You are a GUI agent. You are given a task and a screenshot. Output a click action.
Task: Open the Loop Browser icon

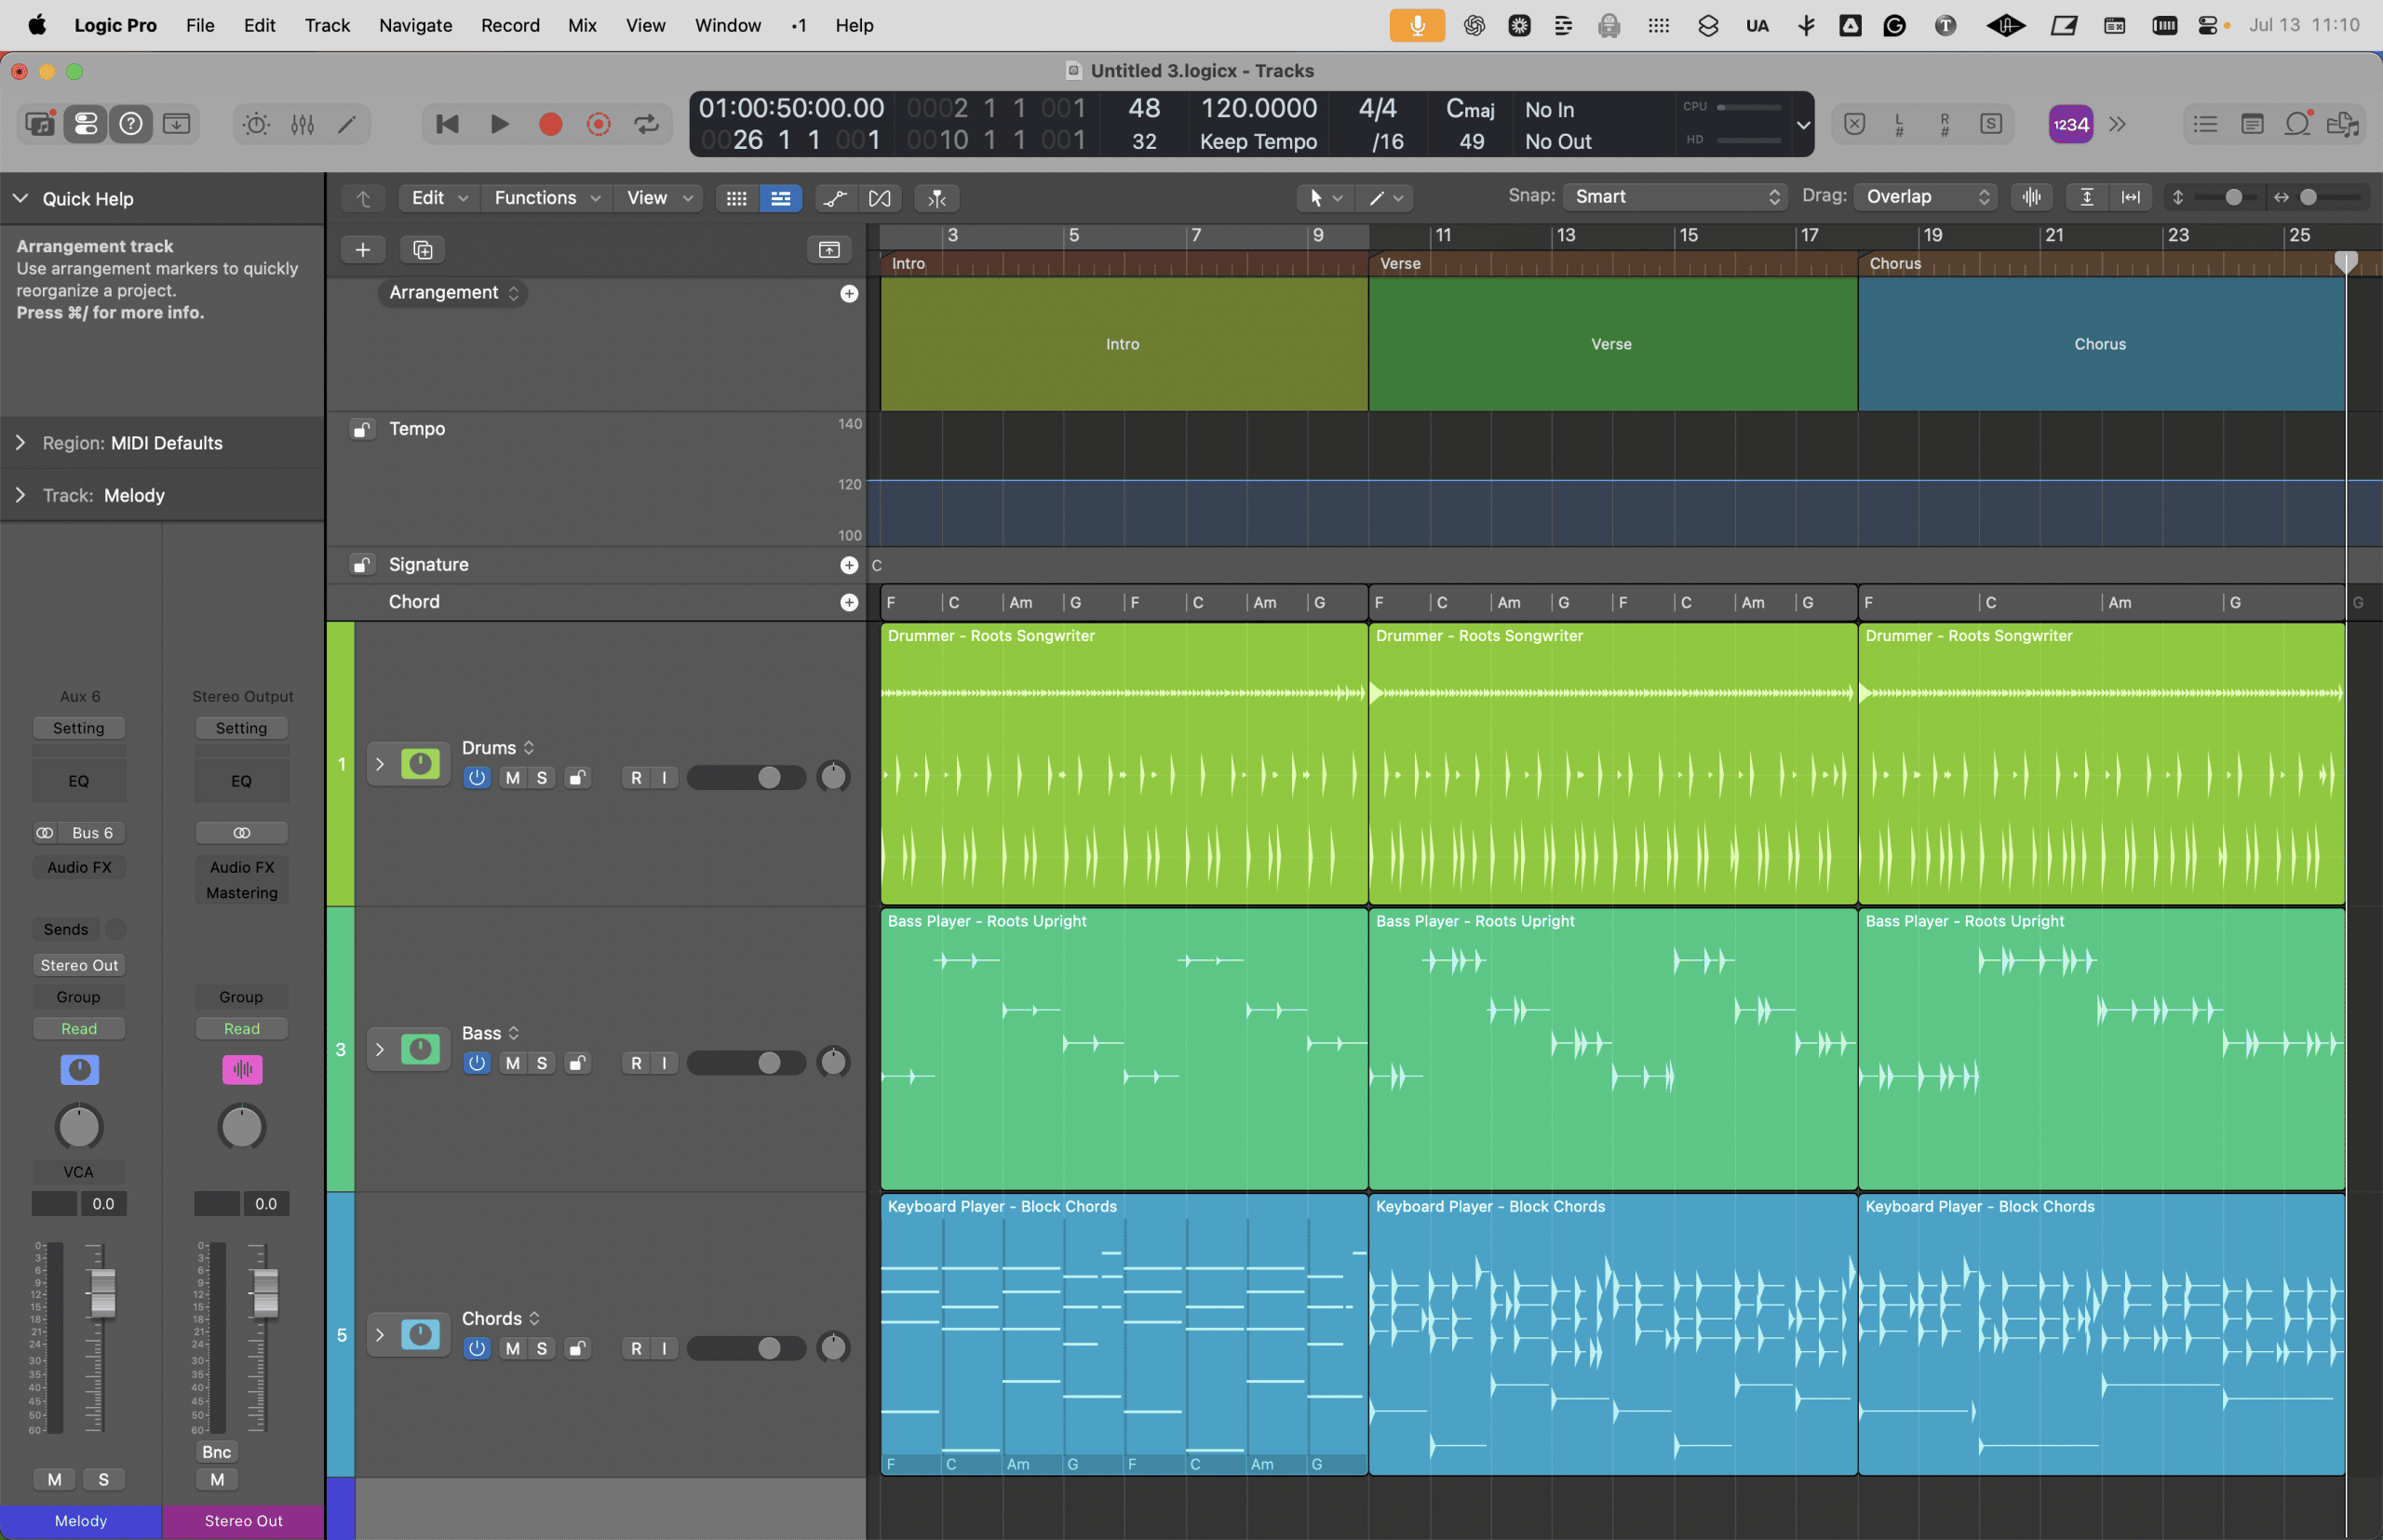[x=2298, y=124]
